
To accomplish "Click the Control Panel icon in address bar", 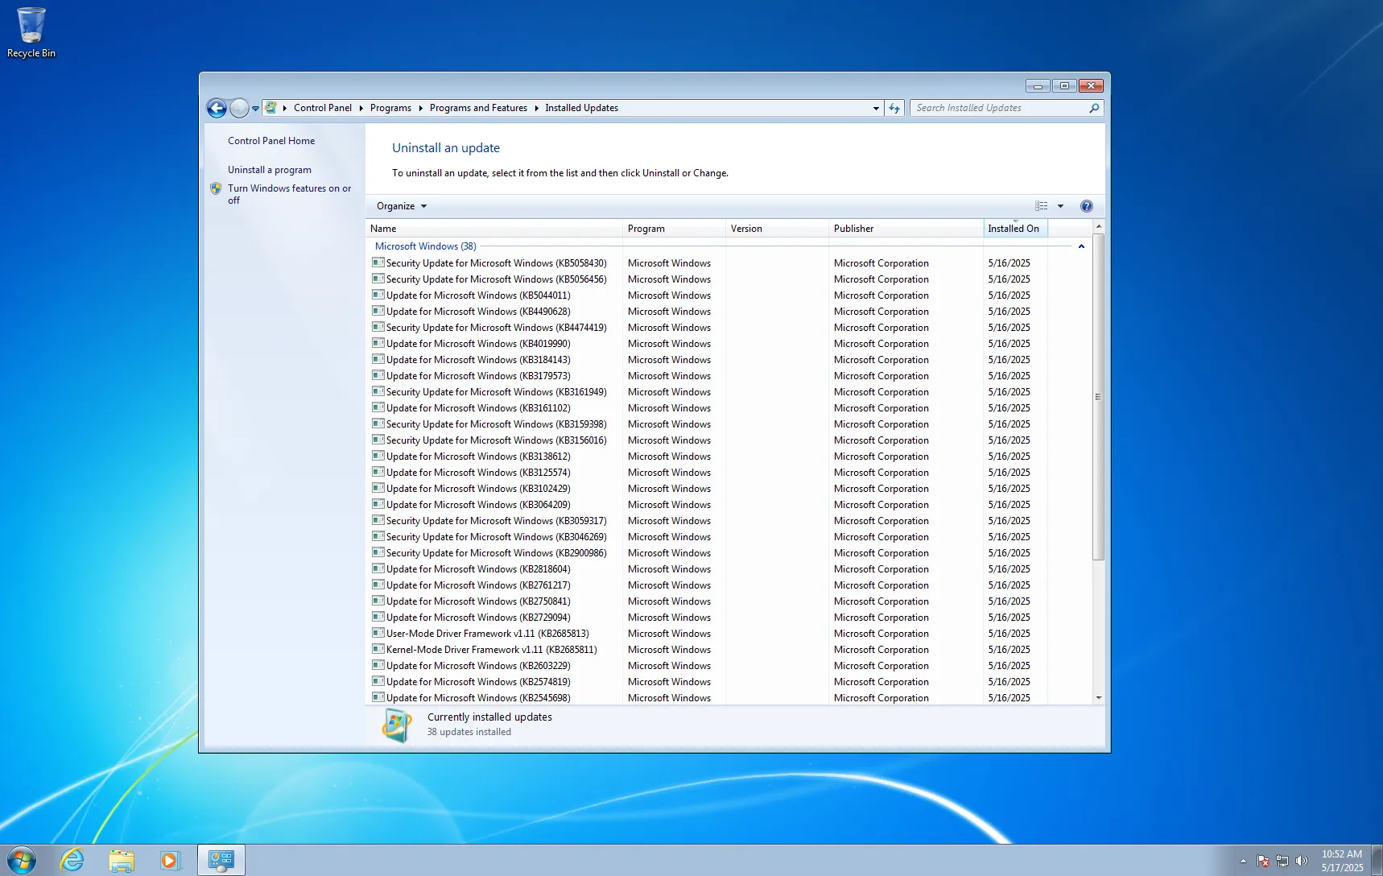I will click(271, 107).
